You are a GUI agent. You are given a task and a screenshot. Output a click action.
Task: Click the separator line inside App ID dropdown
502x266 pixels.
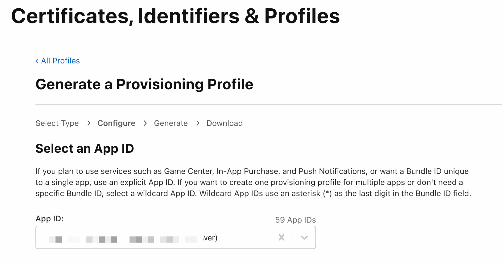293,237
